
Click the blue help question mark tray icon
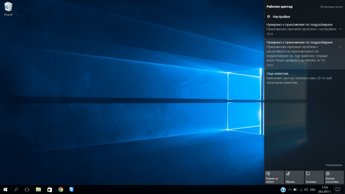pos(283,190)
